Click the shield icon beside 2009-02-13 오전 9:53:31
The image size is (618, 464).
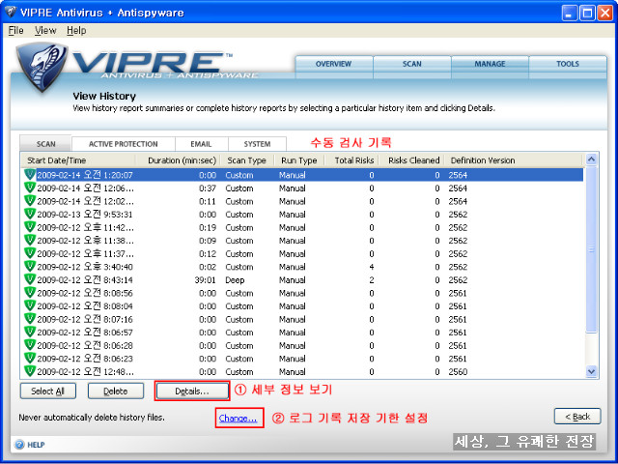click(x=30, y=214)
